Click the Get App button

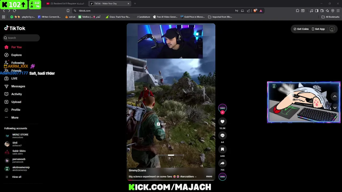coord(318,29)
